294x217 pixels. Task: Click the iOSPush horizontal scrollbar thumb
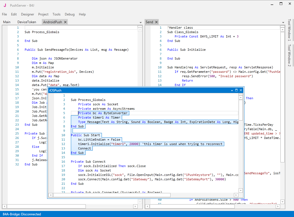112,195
